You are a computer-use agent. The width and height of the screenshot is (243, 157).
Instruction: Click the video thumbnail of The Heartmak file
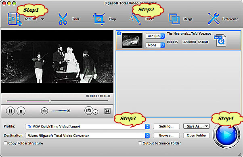(132, 40)
